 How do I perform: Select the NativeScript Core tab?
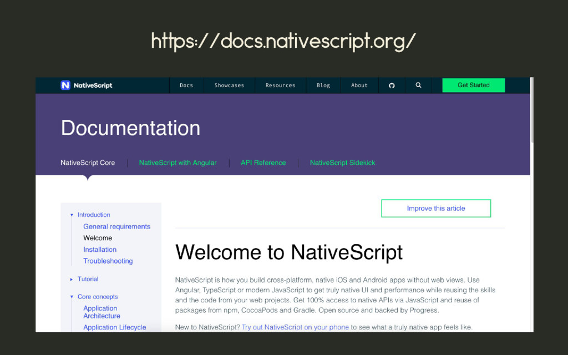pos(88,163)
